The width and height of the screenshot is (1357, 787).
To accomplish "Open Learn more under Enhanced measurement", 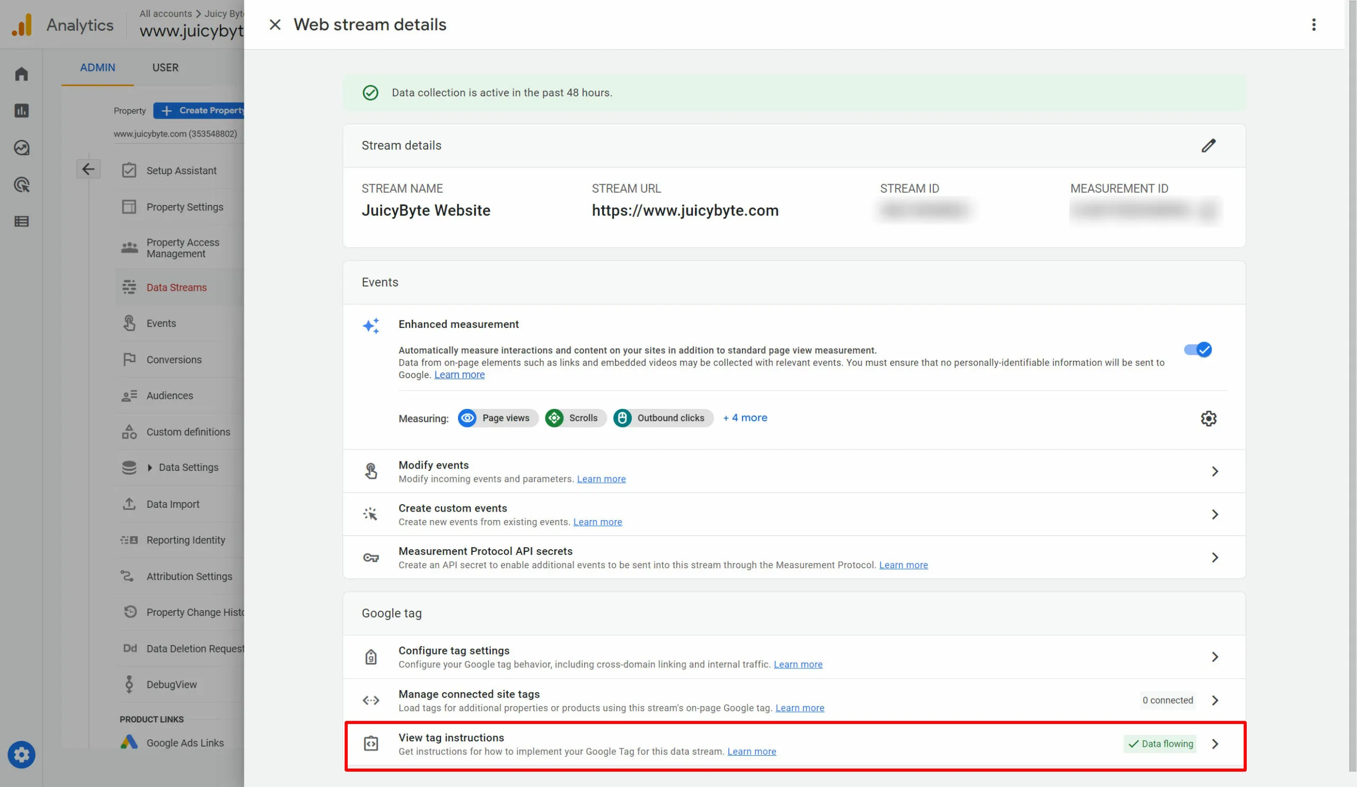I will 459,374.
